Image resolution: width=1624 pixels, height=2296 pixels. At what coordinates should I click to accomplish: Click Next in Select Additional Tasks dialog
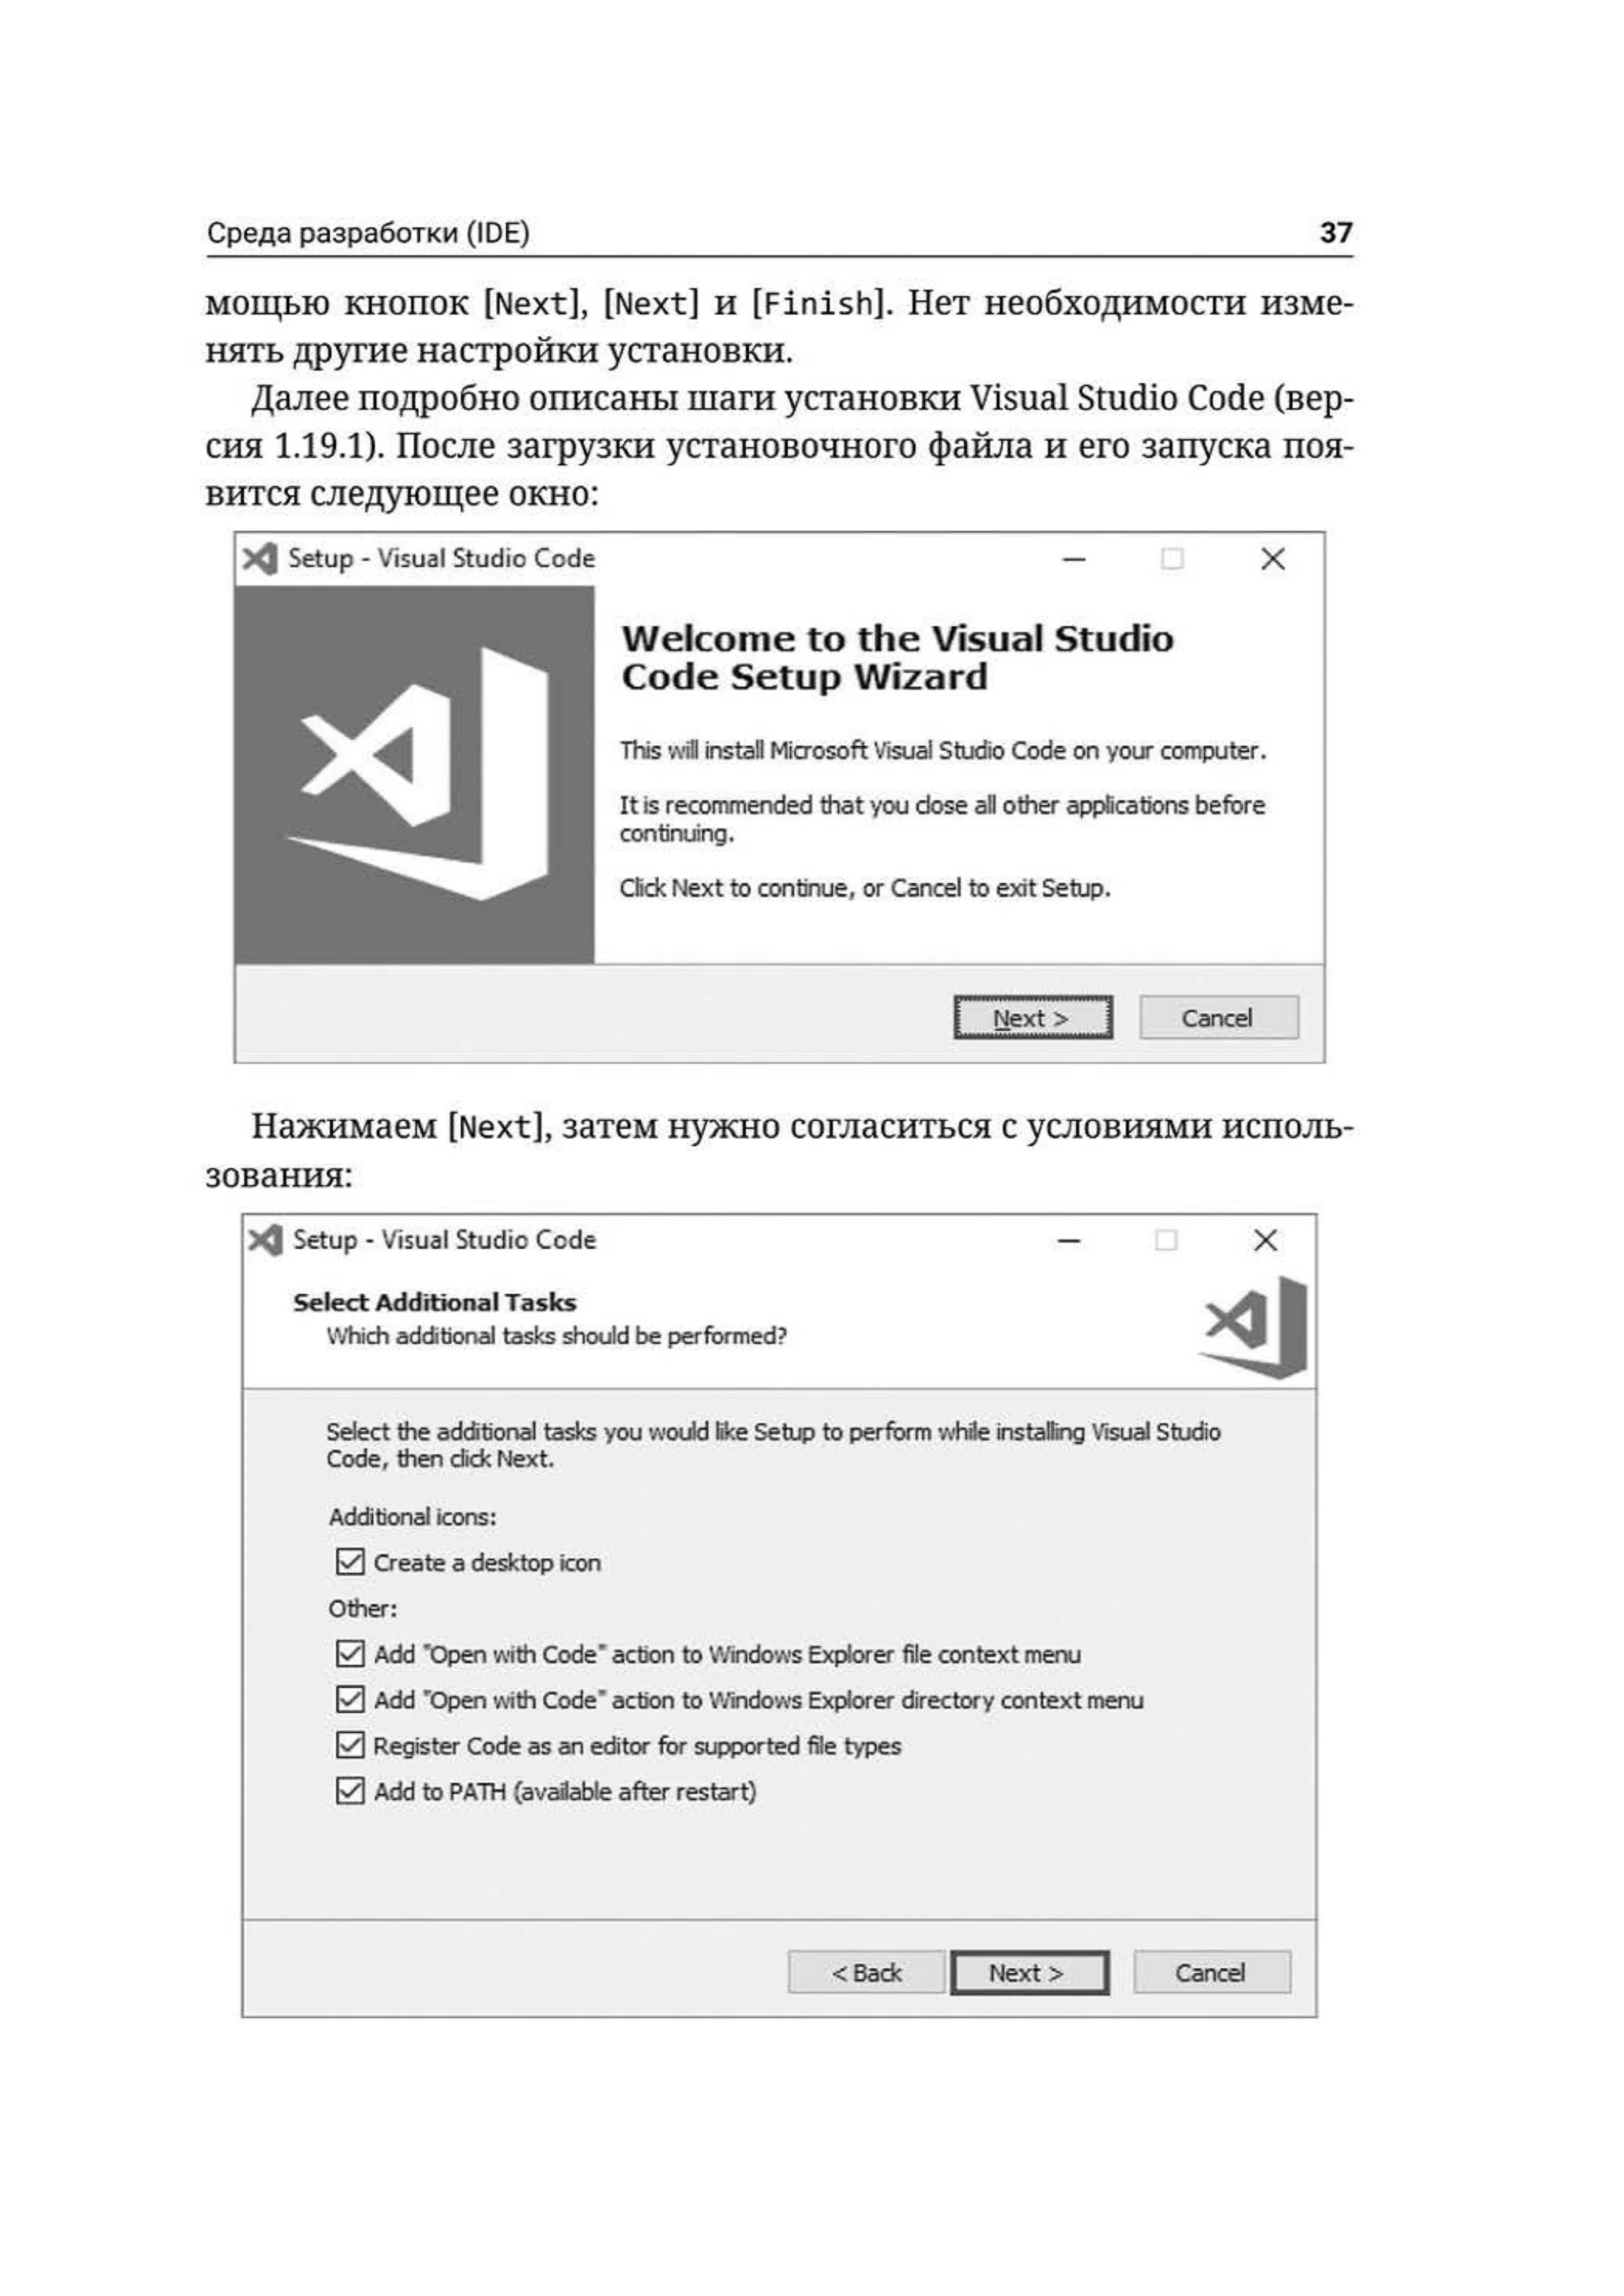(1029, 1972)
